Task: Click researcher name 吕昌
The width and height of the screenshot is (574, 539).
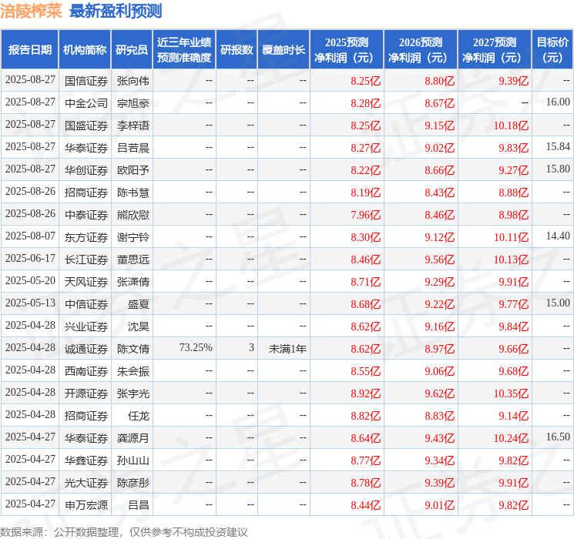Action: [139, 505]
